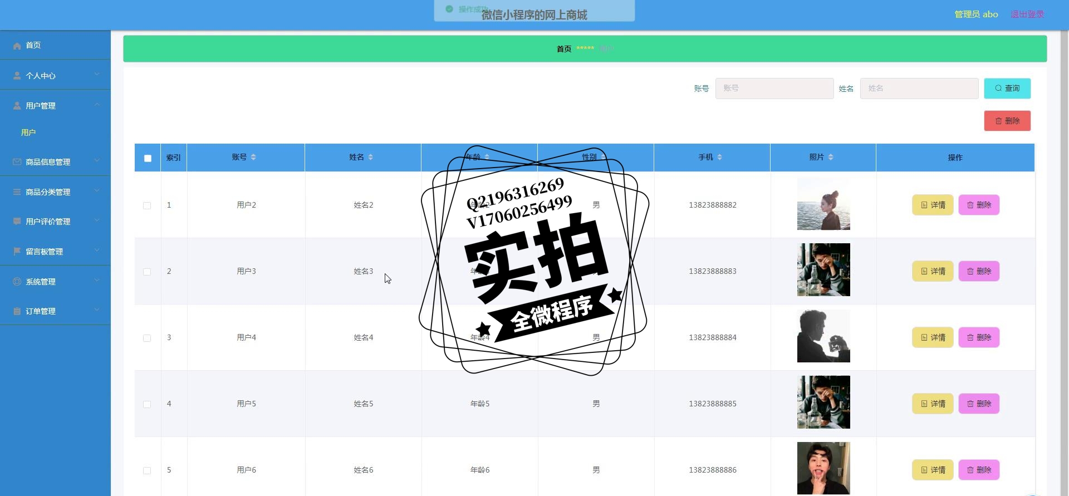Click 删除 for 用户5
The image size is (1069, 496).
coord(979,404)
